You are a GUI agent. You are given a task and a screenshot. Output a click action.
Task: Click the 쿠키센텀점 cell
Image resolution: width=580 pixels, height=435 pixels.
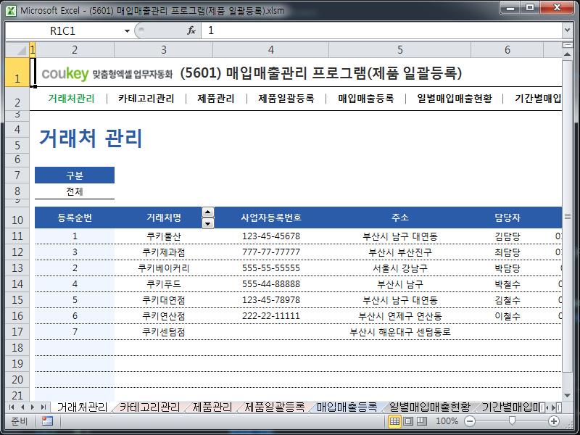pyautogui.click(x=164, y=332)
